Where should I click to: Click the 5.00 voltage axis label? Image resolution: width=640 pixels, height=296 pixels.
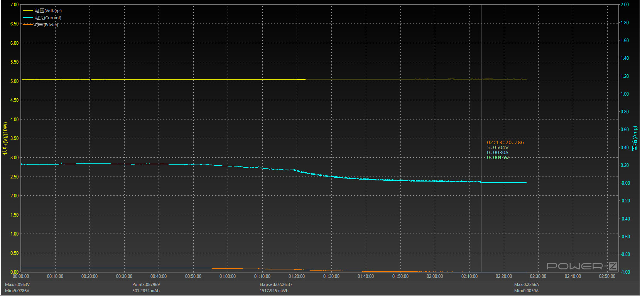pos(14,81)
